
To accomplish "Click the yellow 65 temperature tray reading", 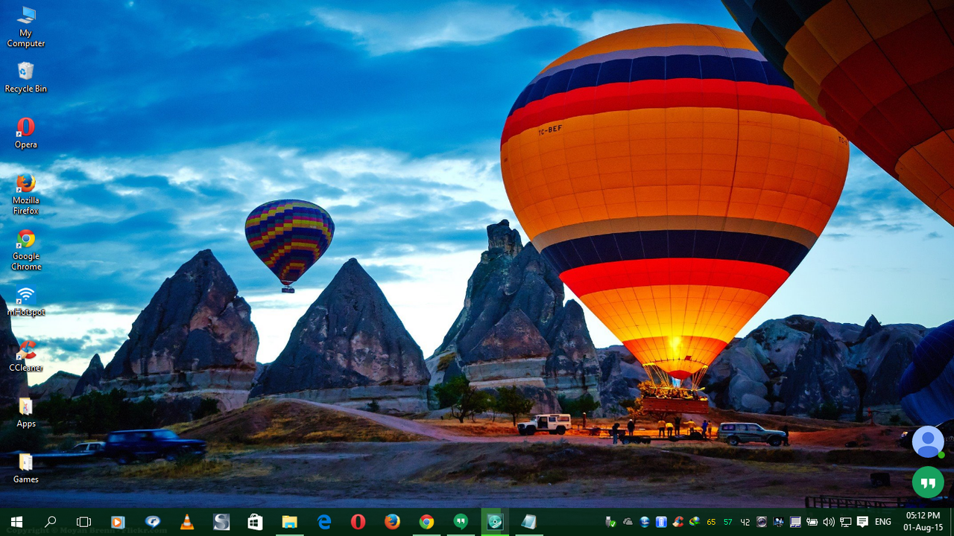I will coord(711,522).
